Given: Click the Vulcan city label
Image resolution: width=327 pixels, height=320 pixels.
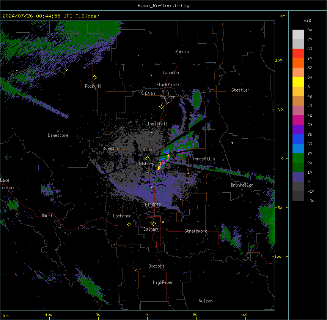Looking at the screenshot, I should coord(206,301).
